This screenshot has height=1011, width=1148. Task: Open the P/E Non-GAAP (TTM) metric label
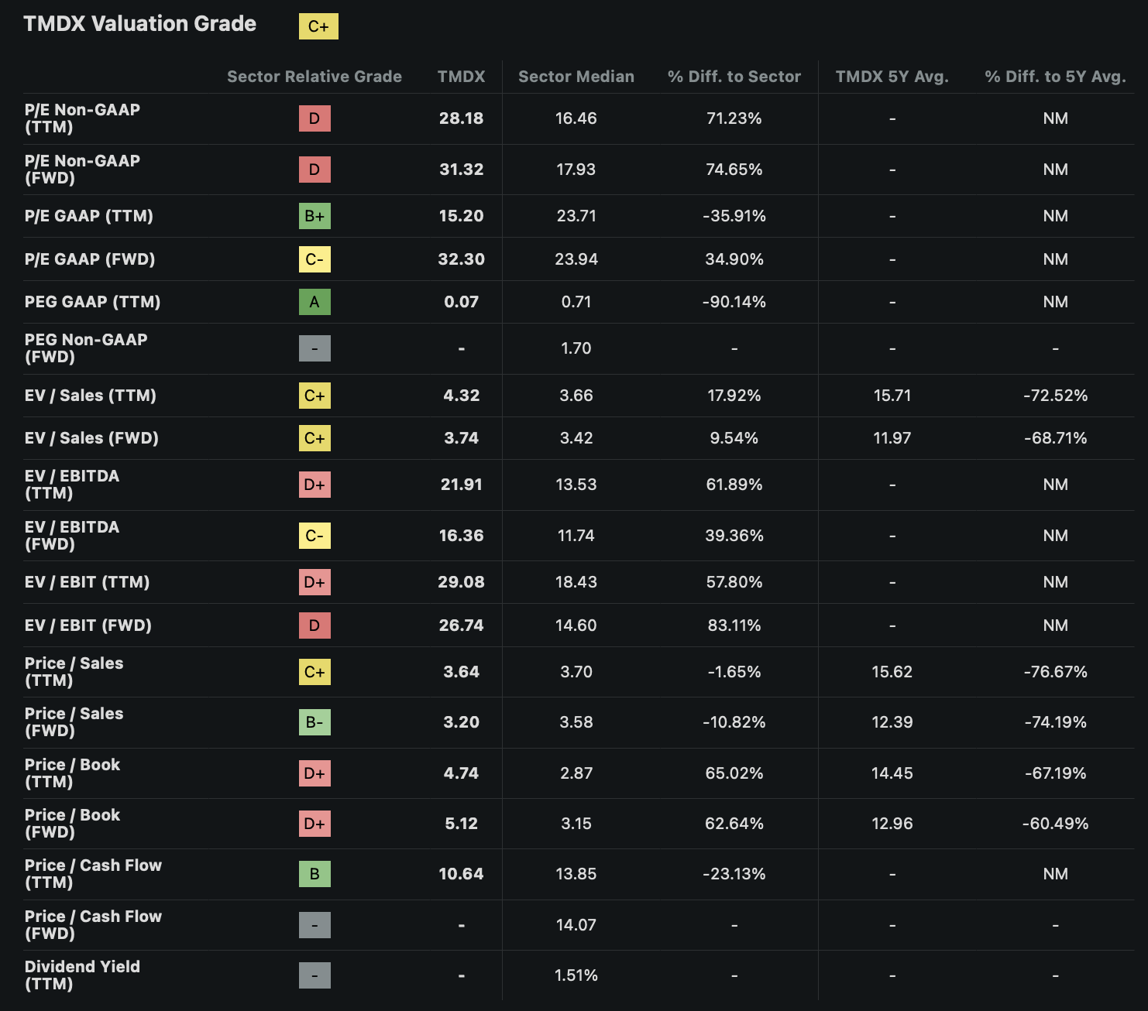point(82,118)
